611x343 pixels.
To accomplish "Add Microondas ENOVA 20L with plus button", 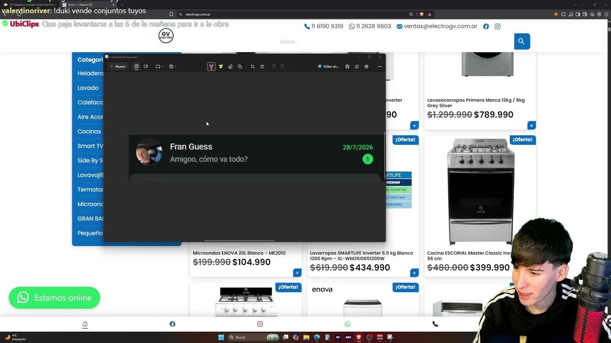I will pyautogui.click(x=297, y=272).
